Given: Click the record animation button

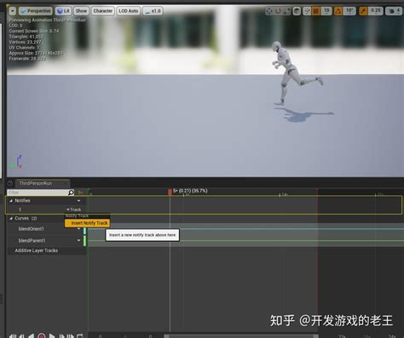Looking at the screenshot, I should click(41, 335).
